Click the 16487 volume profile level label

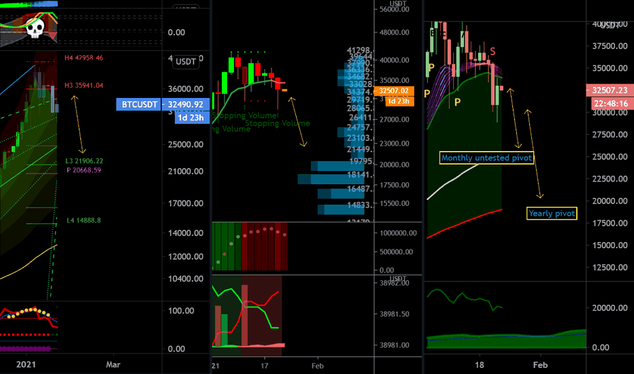pyautogui.click(x=361, y=189)
